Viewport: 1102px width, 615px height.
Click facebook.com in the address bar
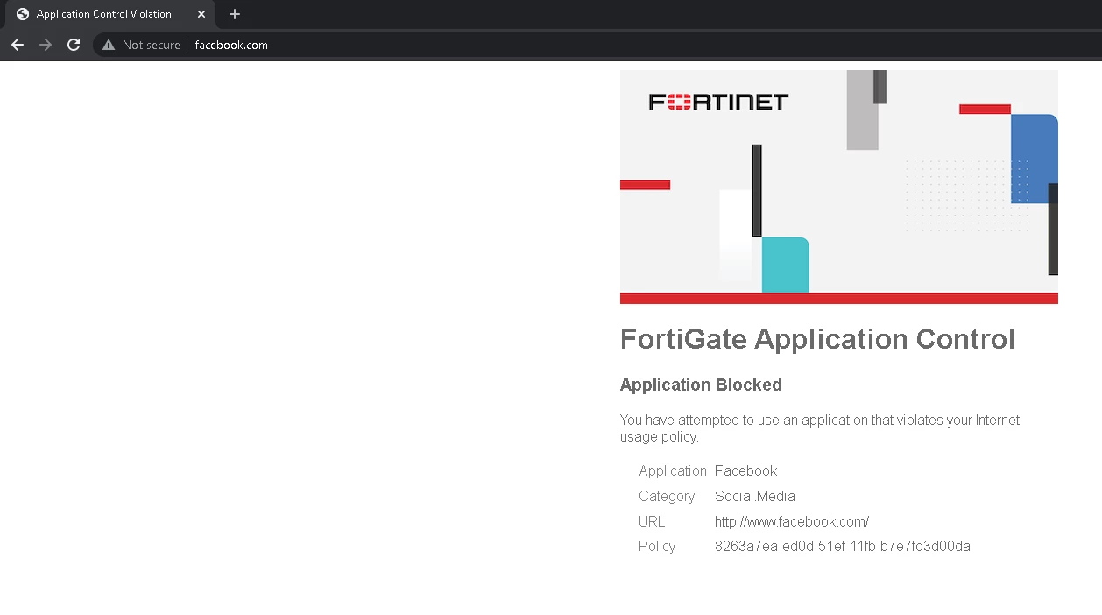(x=231, y=45)
